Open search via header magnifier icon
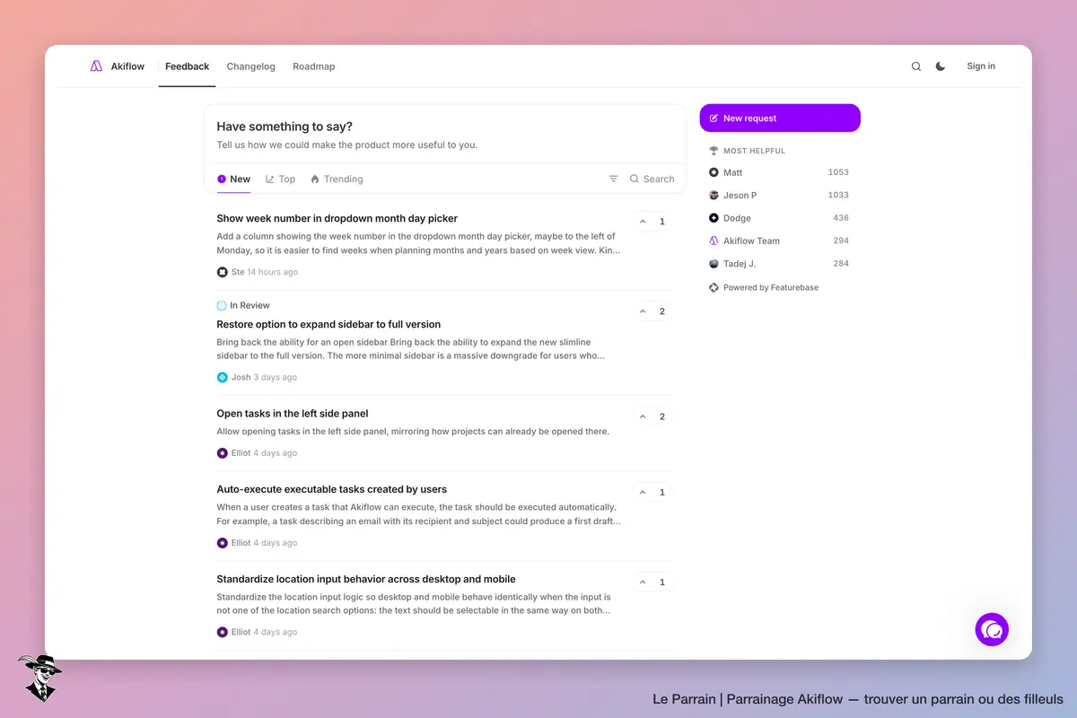 (x=916, y=66)
